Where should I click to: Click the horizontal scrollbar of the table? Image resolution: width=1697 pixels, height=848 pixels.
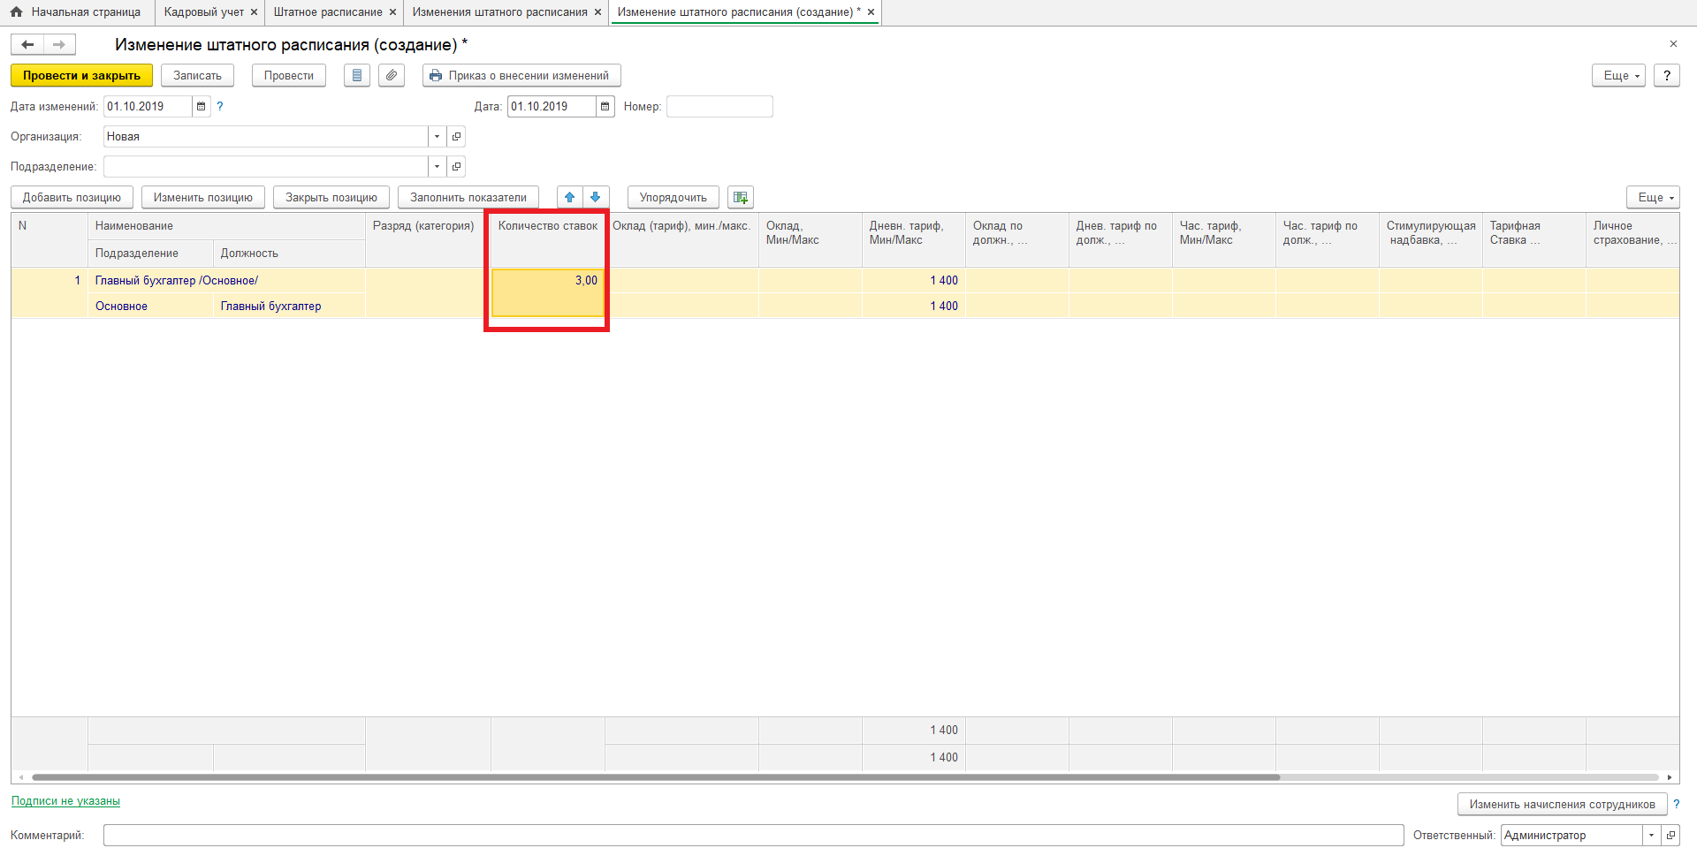tap(654, 777)
